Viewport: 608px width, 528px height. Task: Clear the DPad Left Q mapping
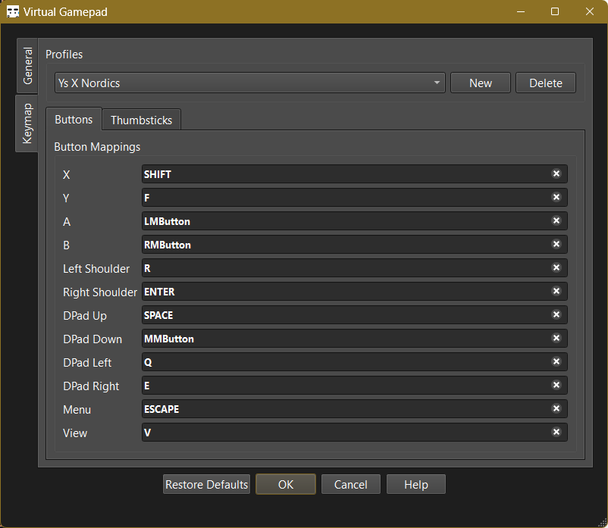556,361
